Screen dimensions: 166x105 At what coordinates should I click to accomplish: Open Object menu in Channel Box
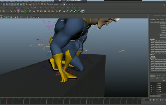tap(162, 20)
